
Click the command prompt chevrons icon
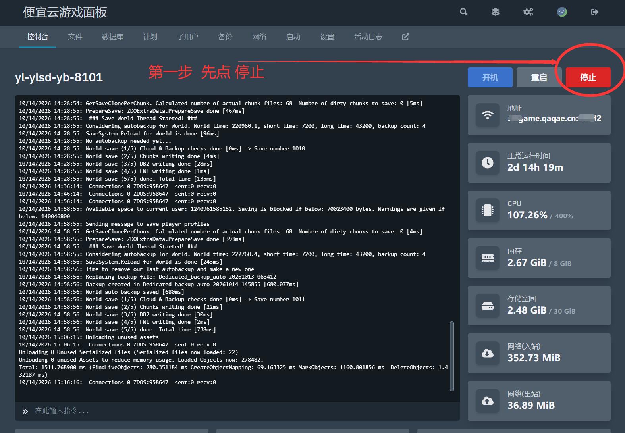coord(25,411)
